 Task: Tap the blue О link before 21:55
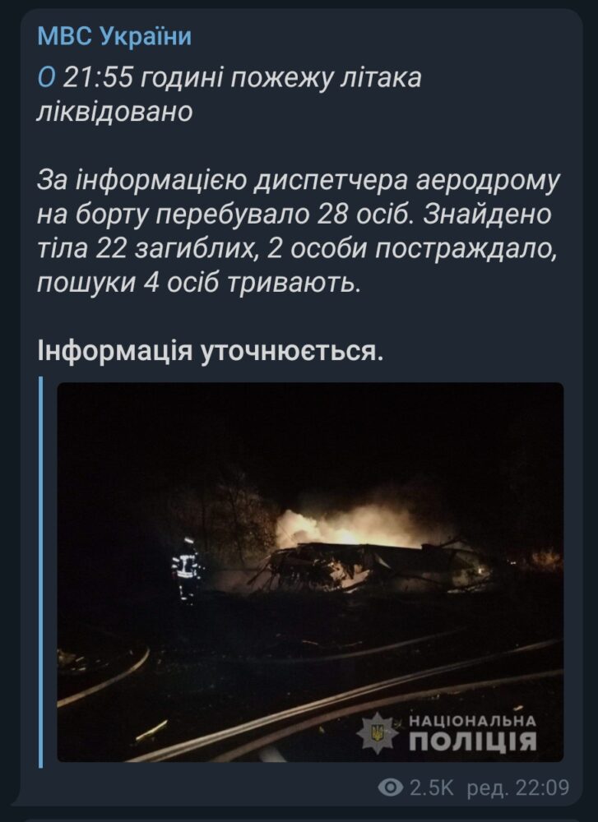46,79
